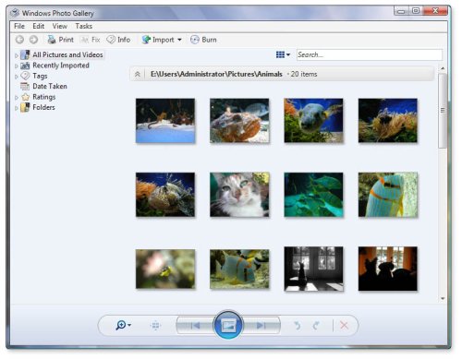Viewport: 462px width, 359px height.
Task: Select the cat face photo thumbnail
Action: [x=239, y=195]
